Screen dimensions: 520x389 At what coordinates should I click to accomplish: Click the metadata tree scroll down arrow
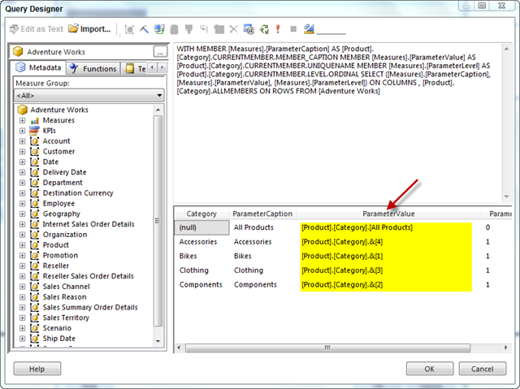click(158, 341)
